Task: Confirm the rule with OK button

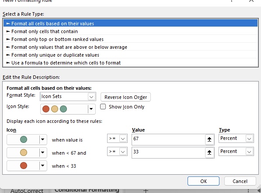Action: [x=203, y=181]
